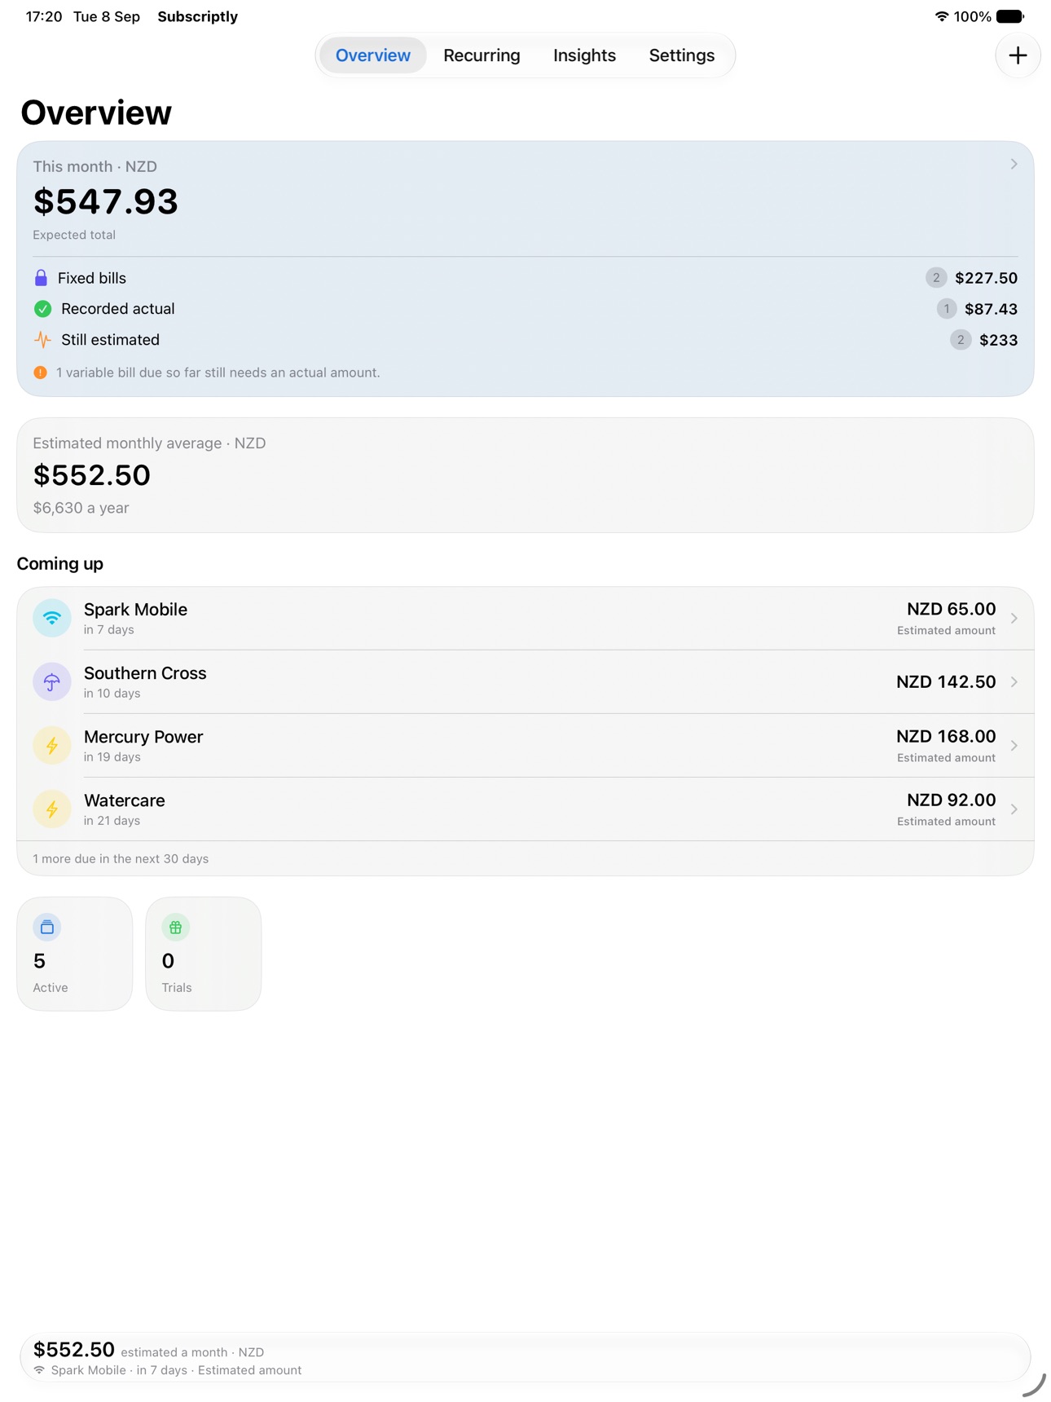Tap the $227.50 Fixed bills amount
The width and height of the screenshot is (1051, 1402).
[986, 278]
